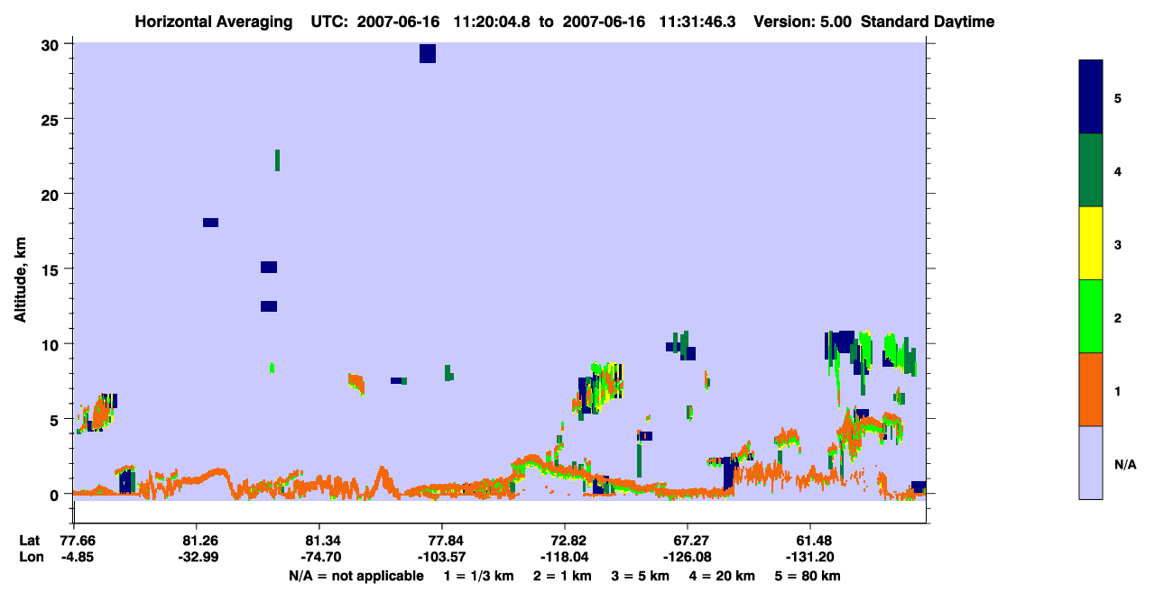Click the green vertical bar near 22 km altitude

(x=277, y=160)
